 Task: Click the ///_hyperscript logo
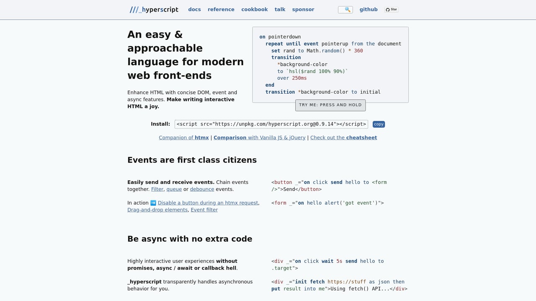pyautogui.click(x=153, y=9)
